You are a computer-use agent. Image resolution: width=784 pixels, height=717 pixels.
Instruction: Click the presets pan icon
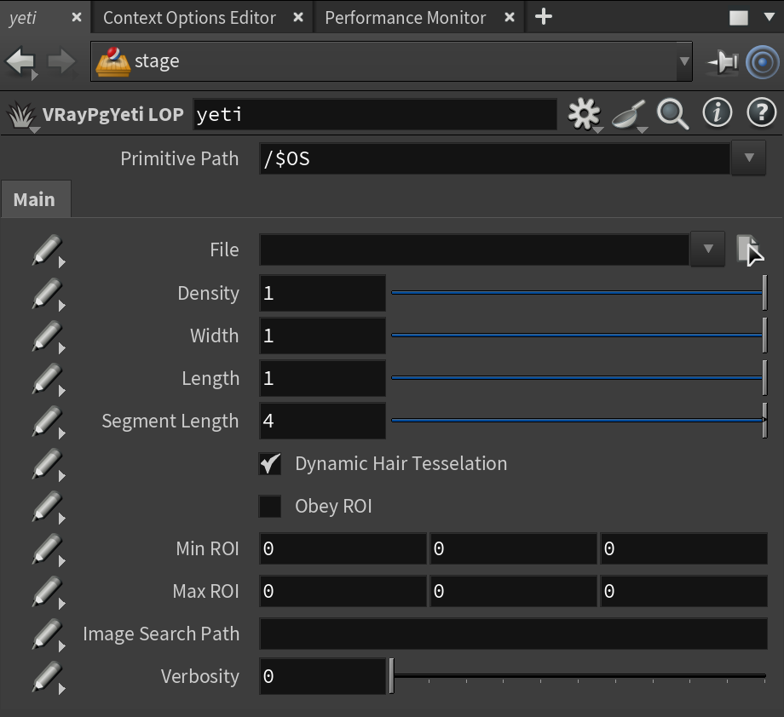tap(629, 114)
